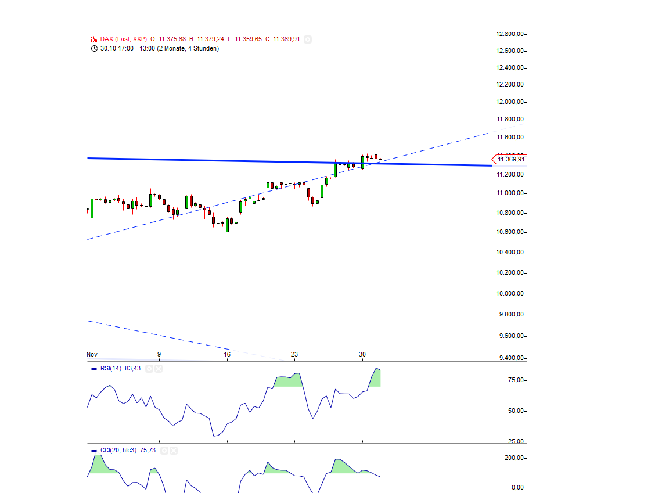Click the DAX (Last, XXP) symbol label
Viewport: 669px width, 493px height.
click(x=123, y=39)
